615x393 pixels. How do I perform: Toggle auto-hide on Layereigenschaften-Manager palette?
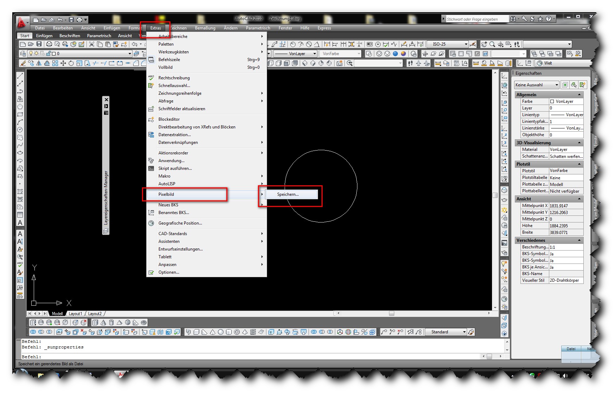coord(106,106)
